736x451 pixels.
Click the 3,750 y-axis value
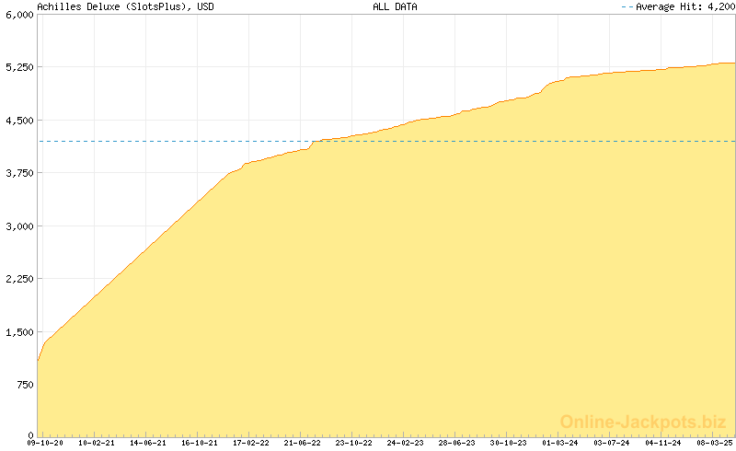point(18,173)
